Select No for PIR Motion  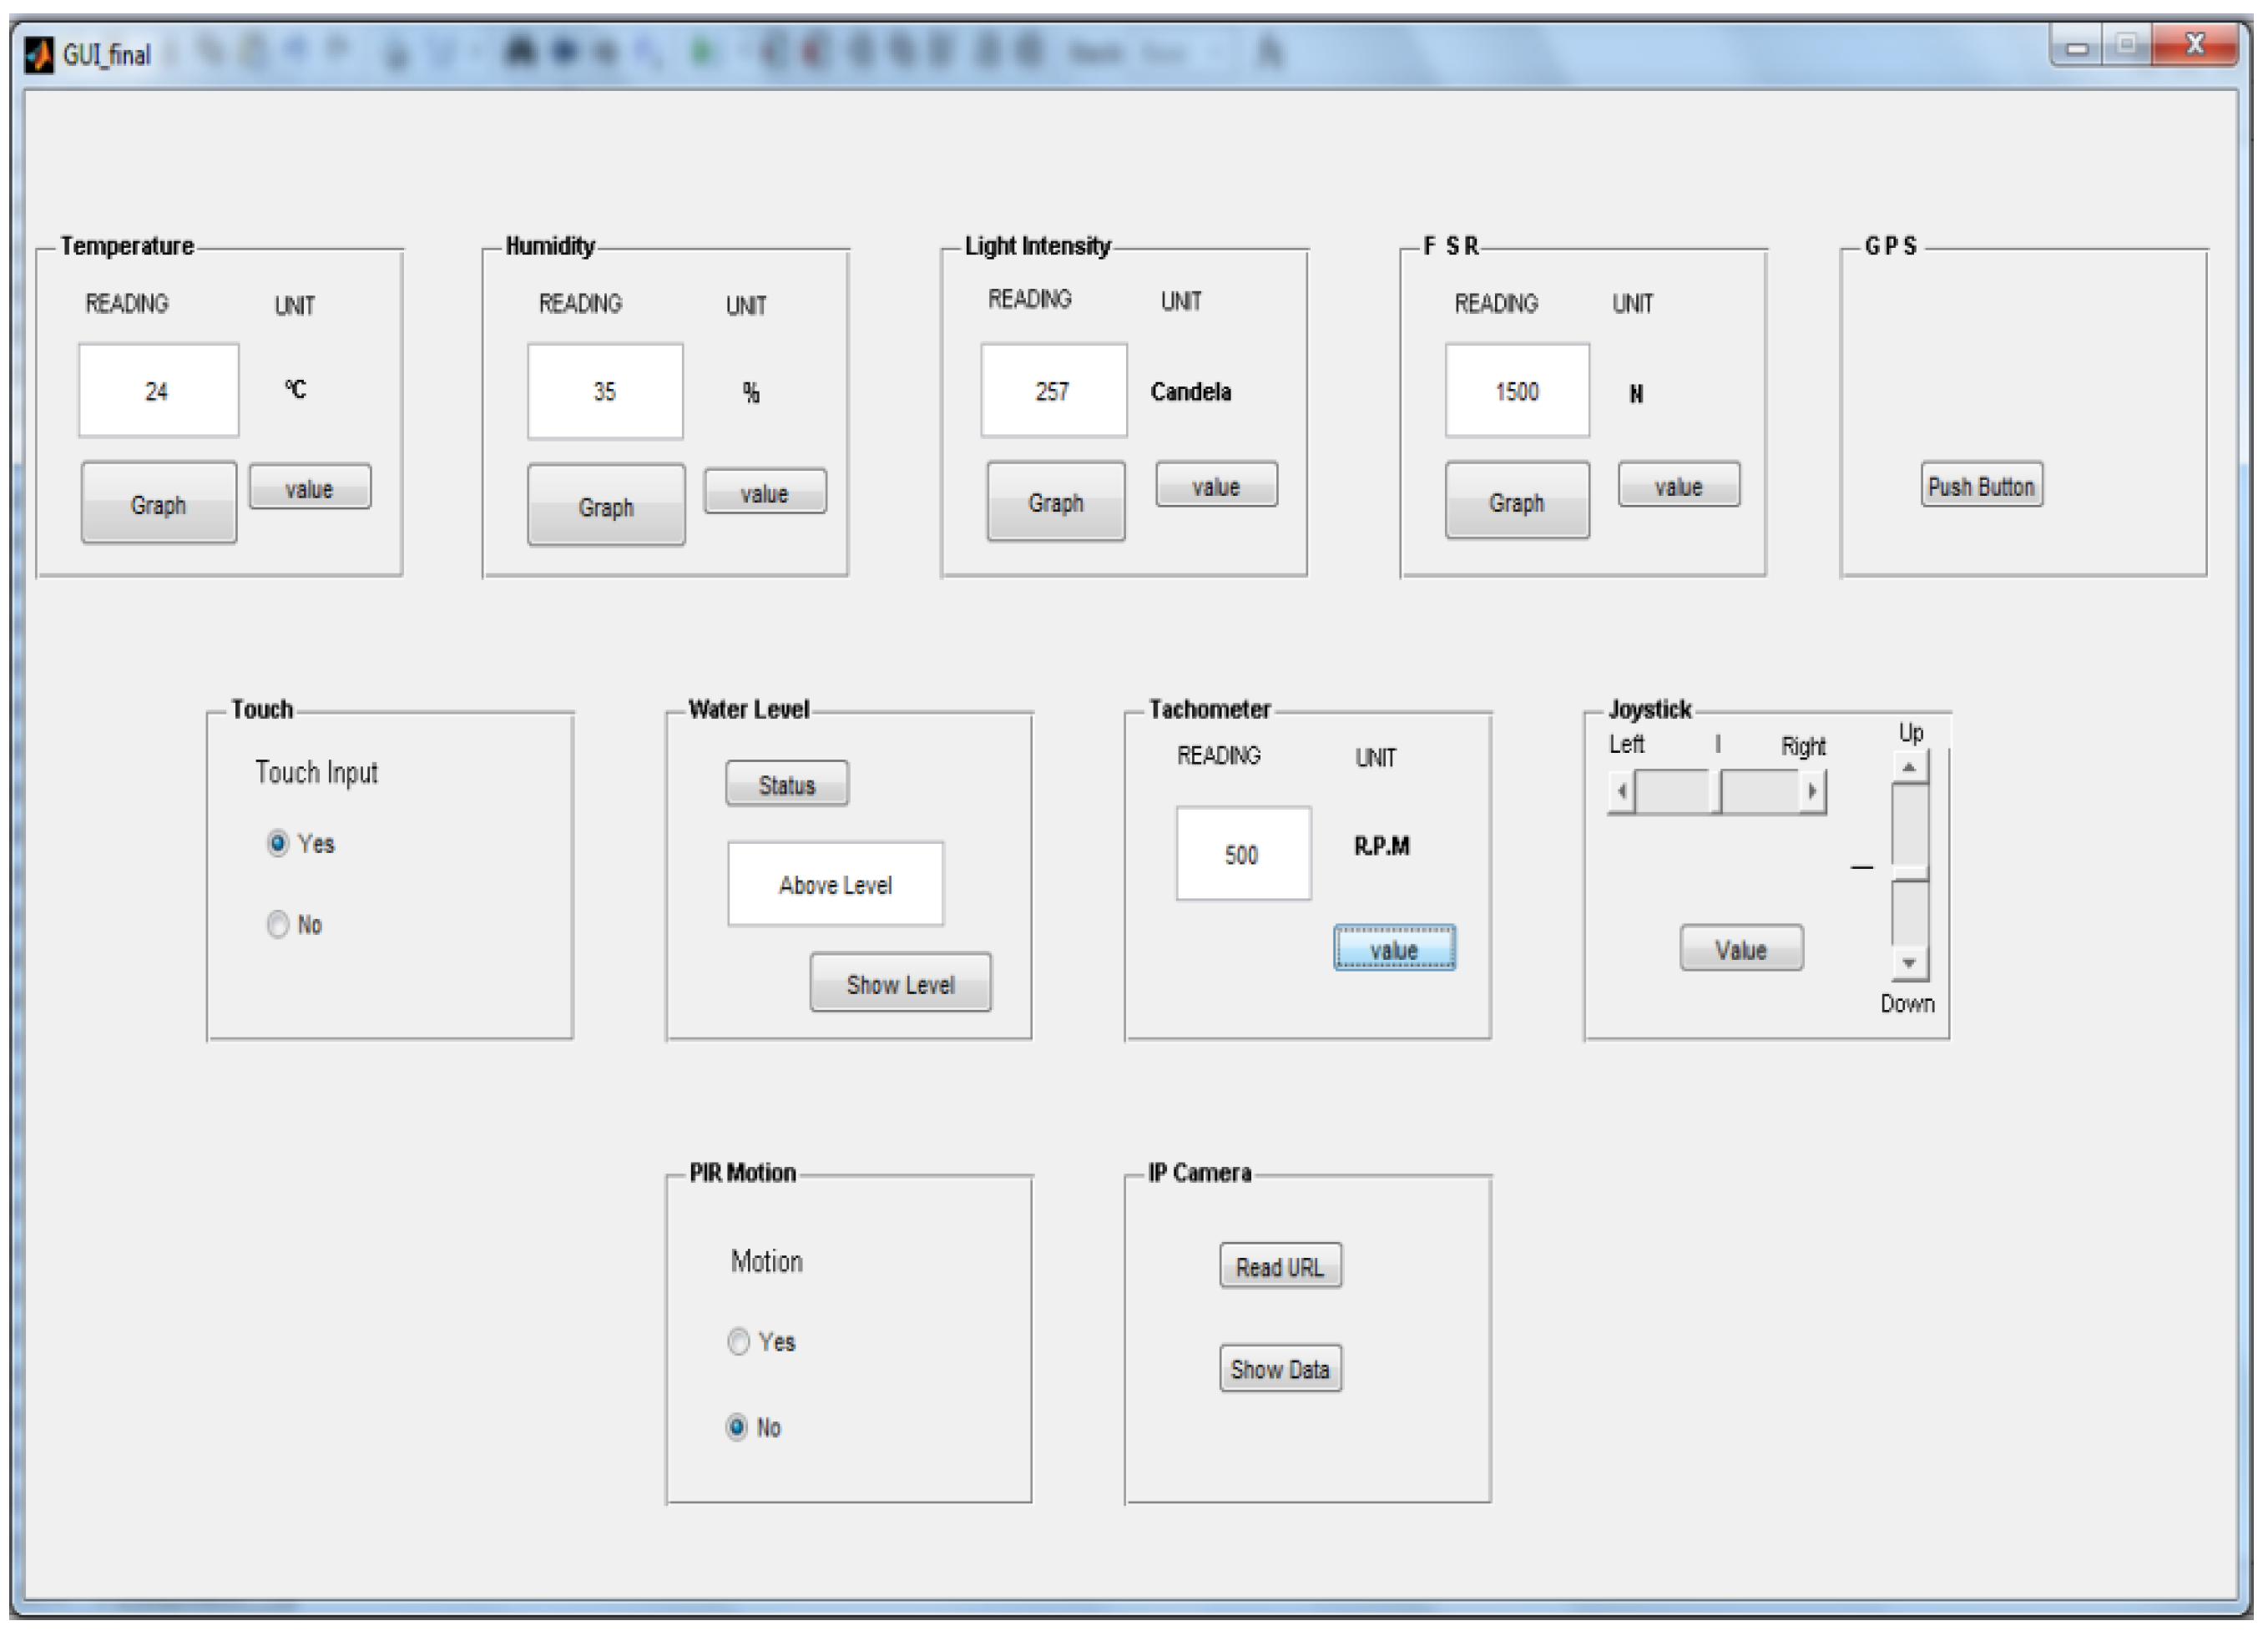click(x=737, y=1427)
